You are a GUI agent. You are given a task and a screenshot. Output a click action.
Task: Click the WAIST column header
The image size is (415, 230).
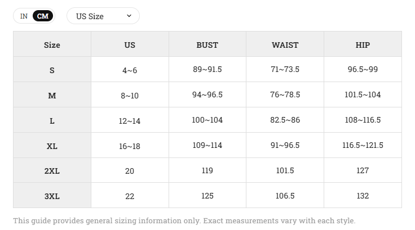pos(285,44)
